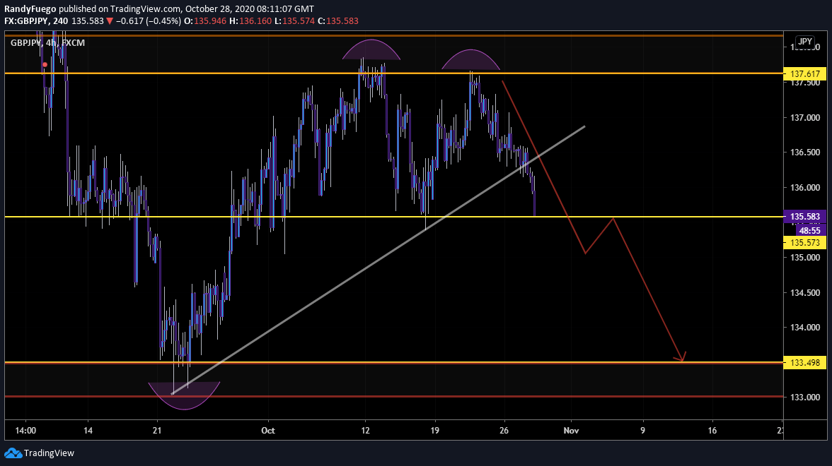This screenshot has height=466, width=832.
Task: Click the 133.000 price axis value
Action: coord(805,397)
